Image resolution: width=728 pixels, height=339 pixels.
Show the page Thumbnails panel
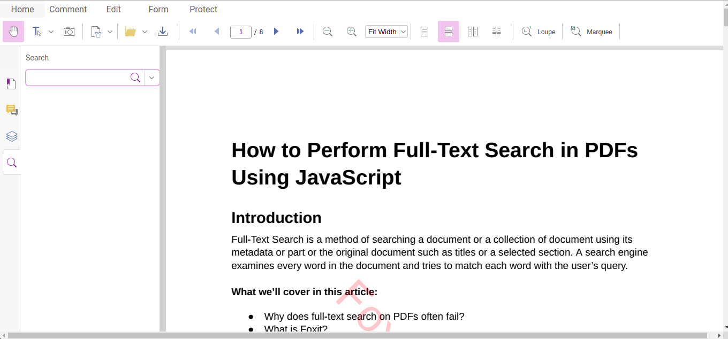tap(11, 83)
